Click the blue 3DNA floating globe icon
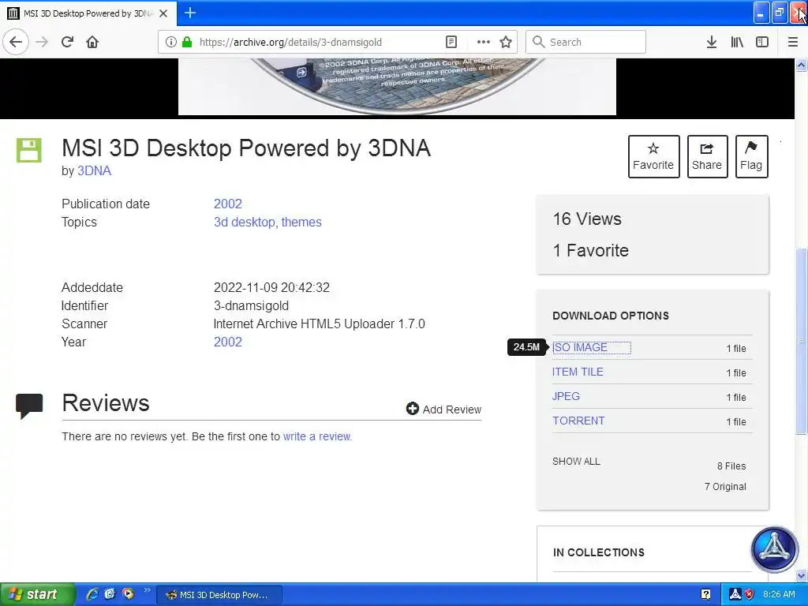808x606 pixels. click(774, 549)
